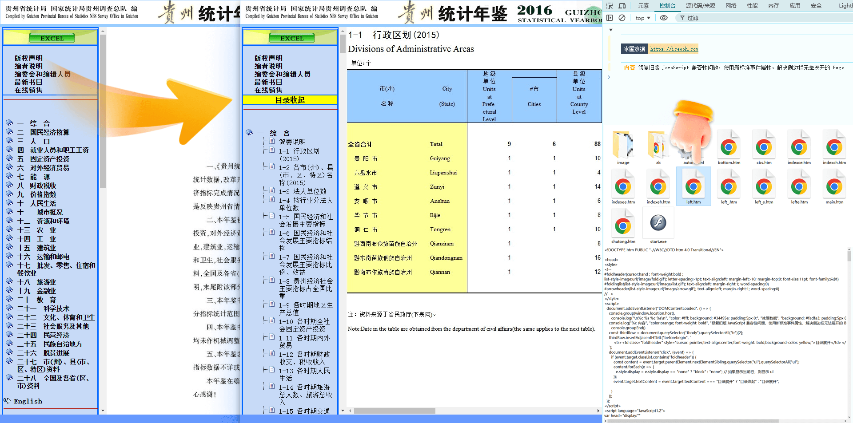Expand chapter 四 就业人员和职工工资
853x423 pixels.
pos(53,150)
